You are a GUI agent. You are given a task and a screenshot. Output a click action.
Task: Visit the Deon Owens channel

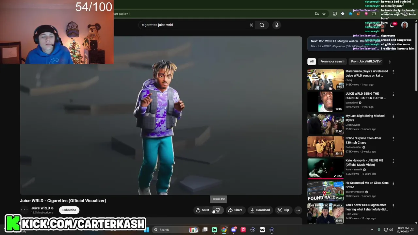click(353, 125)
